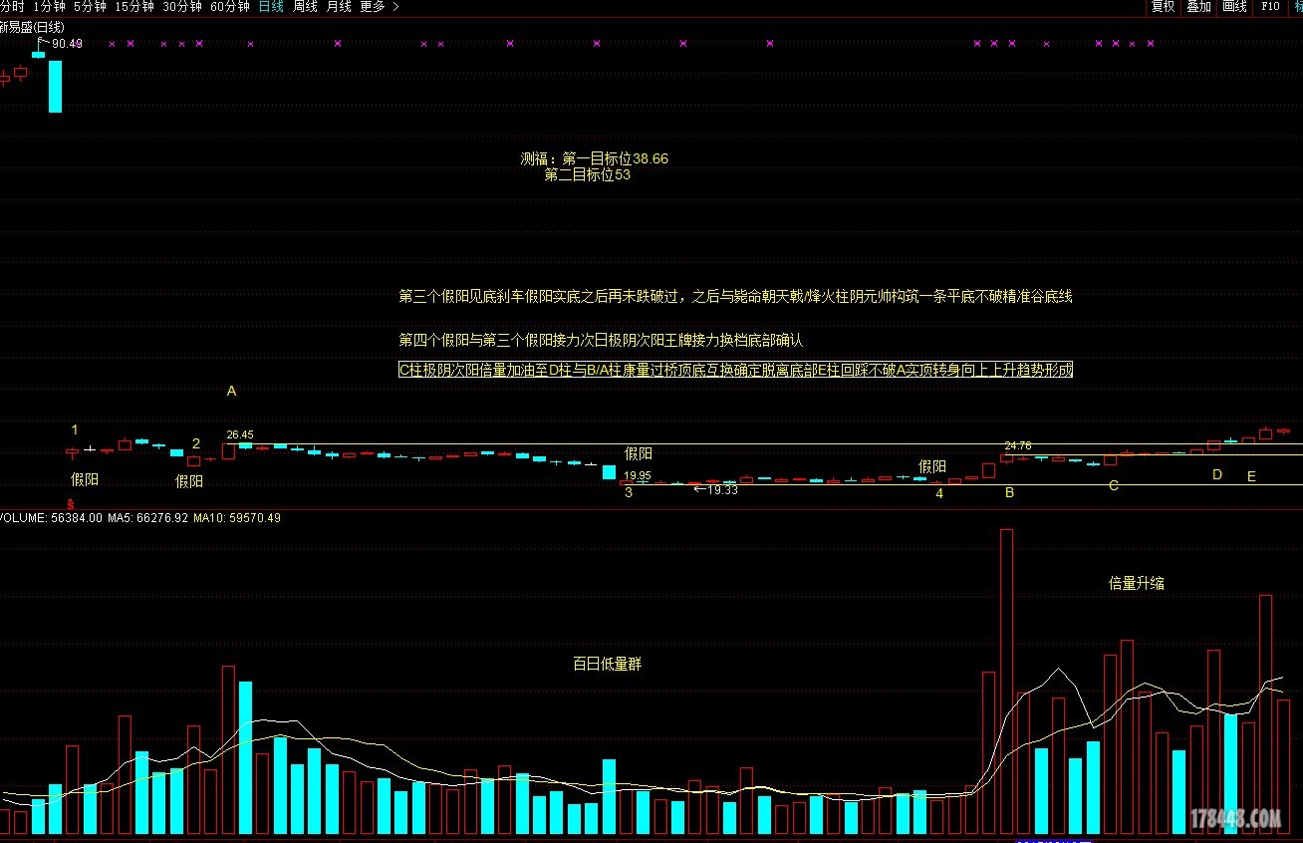The height and width of the screenshot is (843, 1303).
Task: Select the 60分钟 period tab
Action: [x=230, y=6]
